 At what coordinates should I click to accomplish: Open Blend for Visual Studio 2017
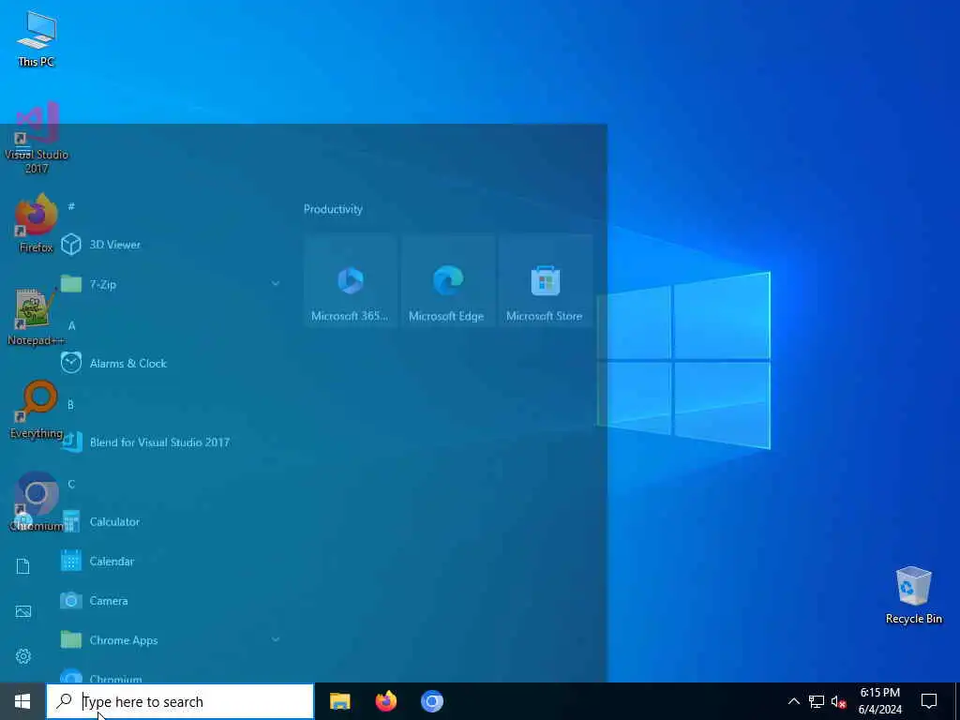click(172, 442)
